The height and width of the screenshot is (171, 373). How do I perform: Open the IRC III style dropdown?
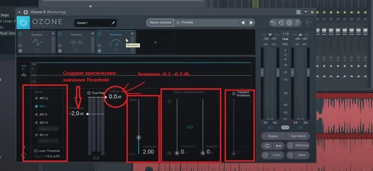coord(48,129)
